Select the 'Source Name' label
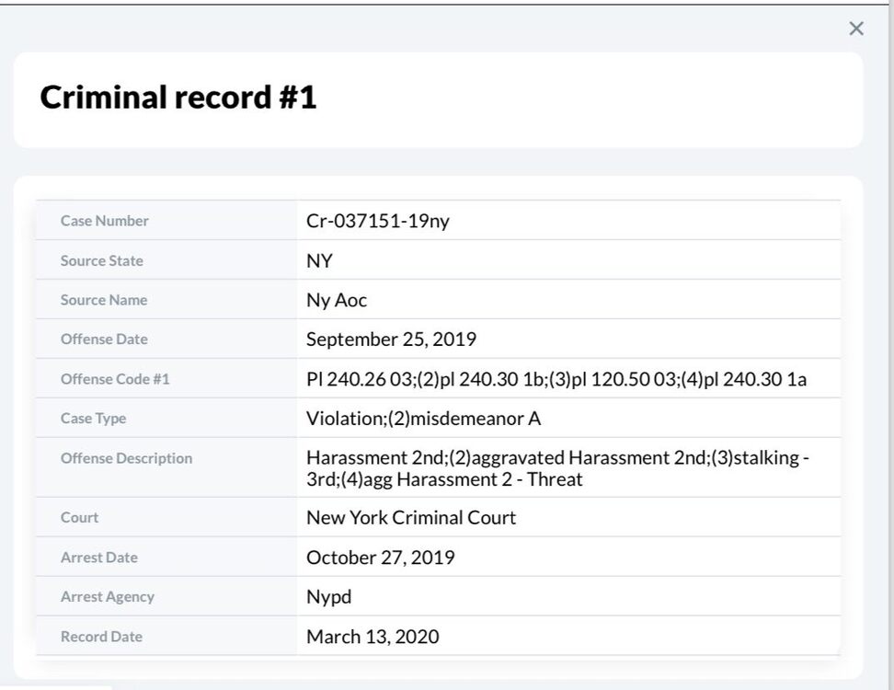The image size is (894, 690). coord(104,300)
